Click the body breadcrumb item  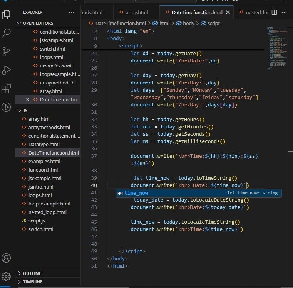pos(185,24)
